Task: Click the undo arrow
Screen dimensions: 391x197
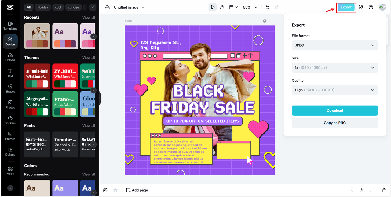Action: tap(268, 7)
